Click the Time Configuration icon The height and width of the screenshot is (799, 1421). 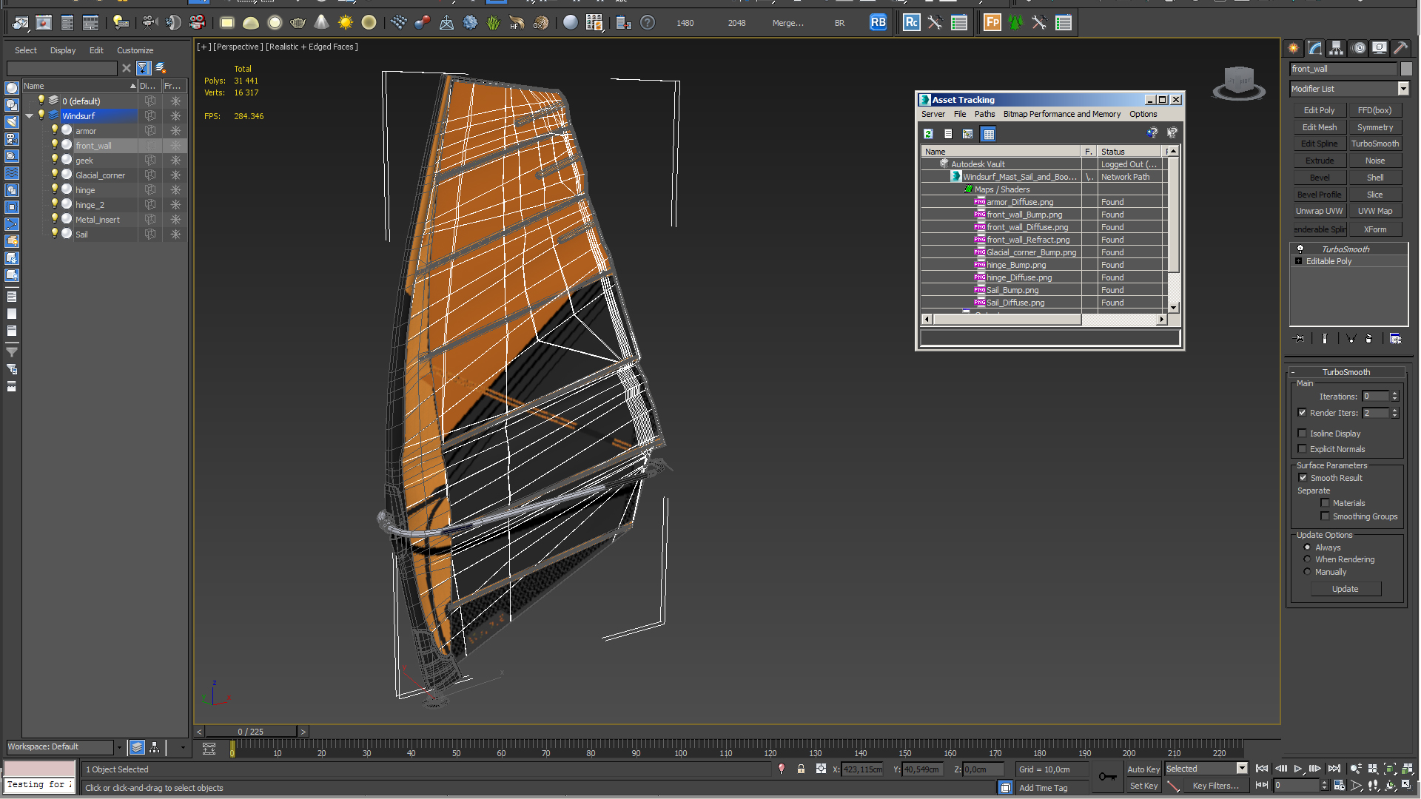click(1340, 786)
